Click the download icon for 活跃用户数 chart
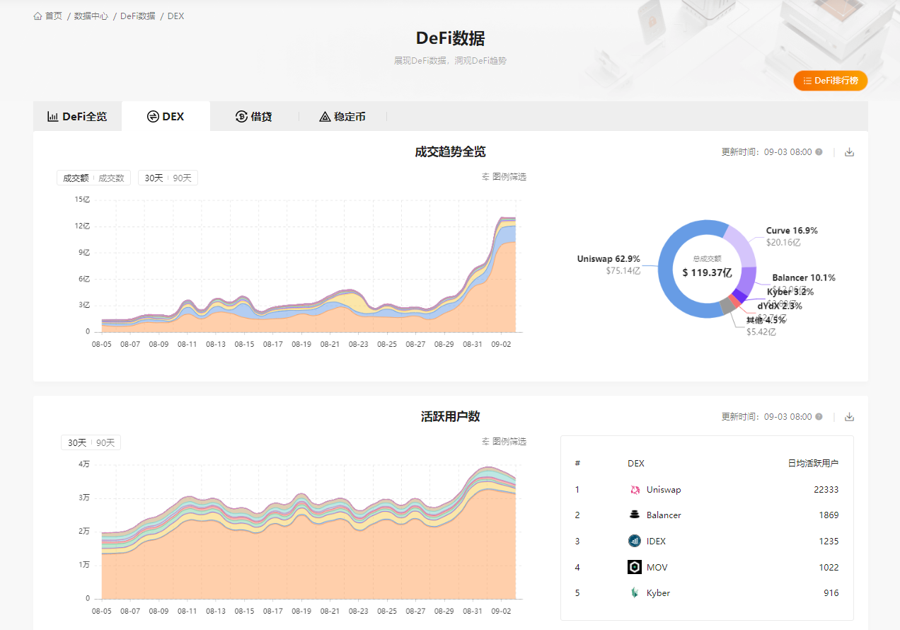The width and height of the screenshot is (900, 630). pos(848,417)
